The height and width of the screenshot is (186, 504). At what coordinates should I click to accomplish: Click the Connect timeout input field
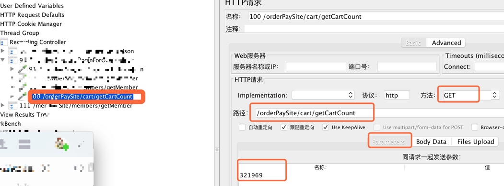tap(489, 67)
